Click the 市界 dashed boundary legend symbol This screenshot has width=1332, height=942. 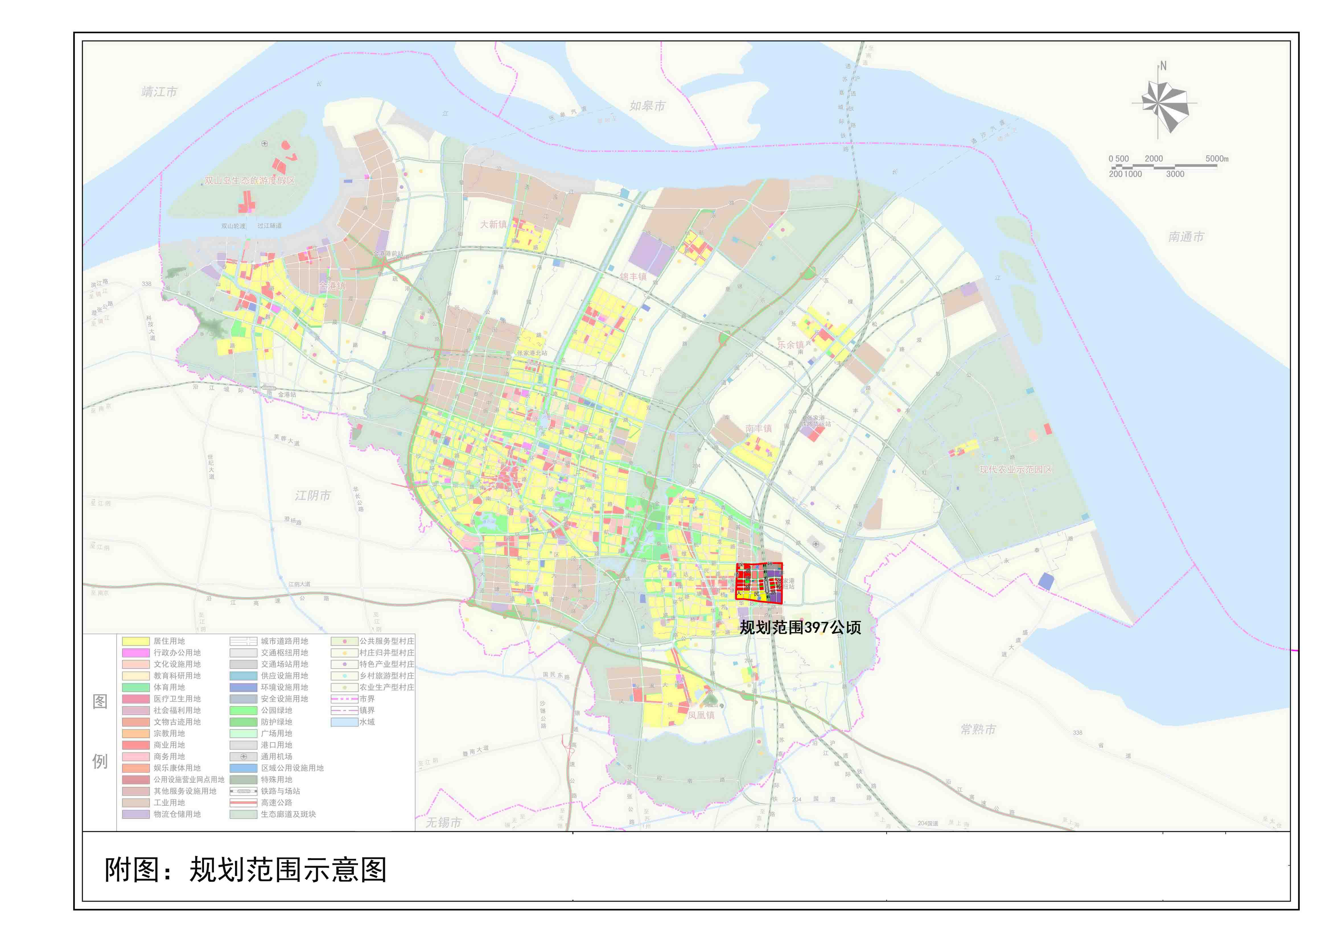click(344, 699)
